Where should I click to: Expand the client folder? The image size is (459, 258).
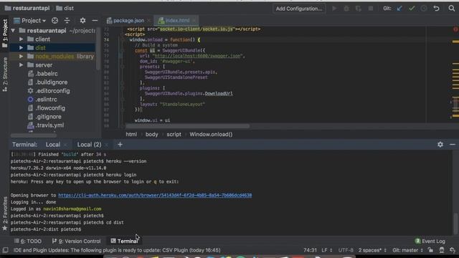pyautogui.click(x=21, y=39)
